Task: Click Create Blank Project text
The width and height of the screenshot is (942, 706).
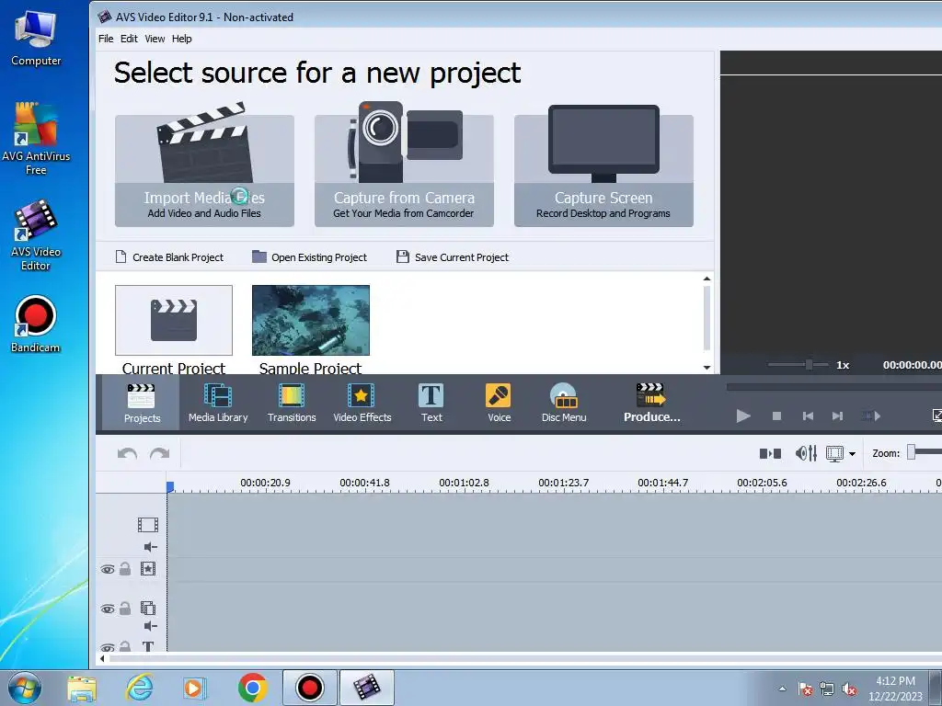Action: click(178, 257)
